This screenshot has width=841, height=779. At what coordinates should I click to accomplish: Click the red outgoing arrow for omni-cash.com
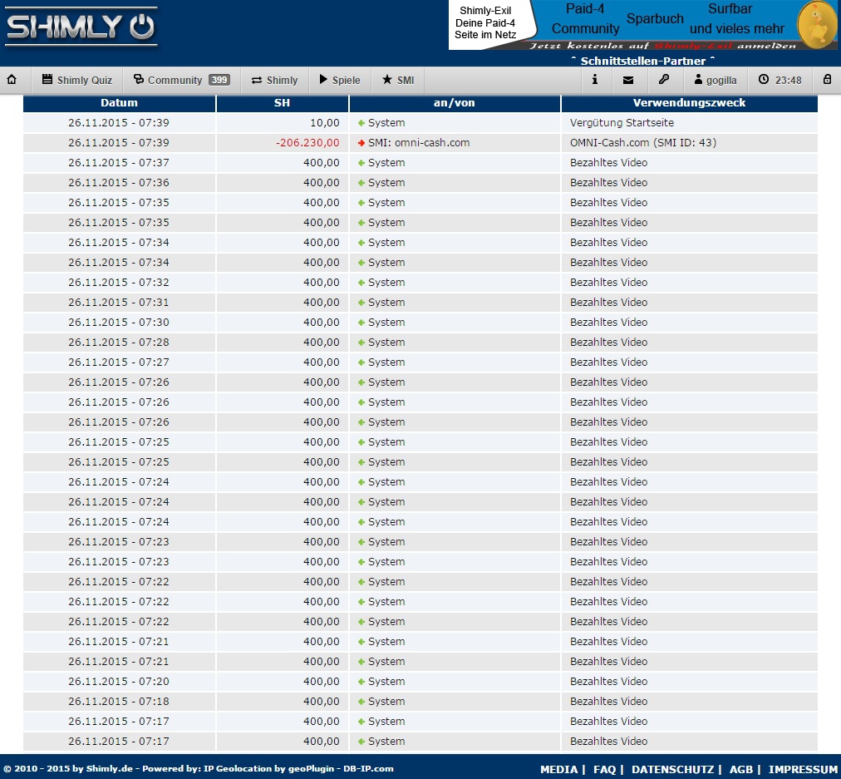[361, 143]
